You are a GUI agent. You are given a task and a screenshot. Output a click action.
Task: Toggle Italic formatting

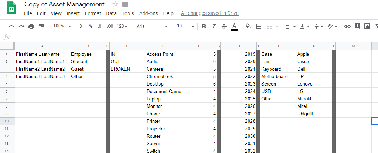point(214,26)
